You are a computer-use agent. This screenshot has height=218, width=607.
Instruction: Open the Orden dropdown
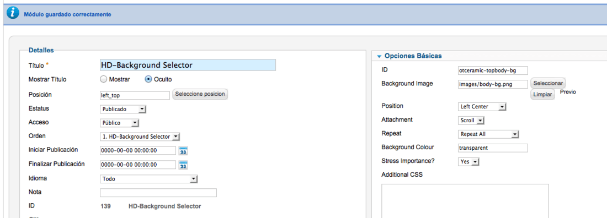click(140, 137)
